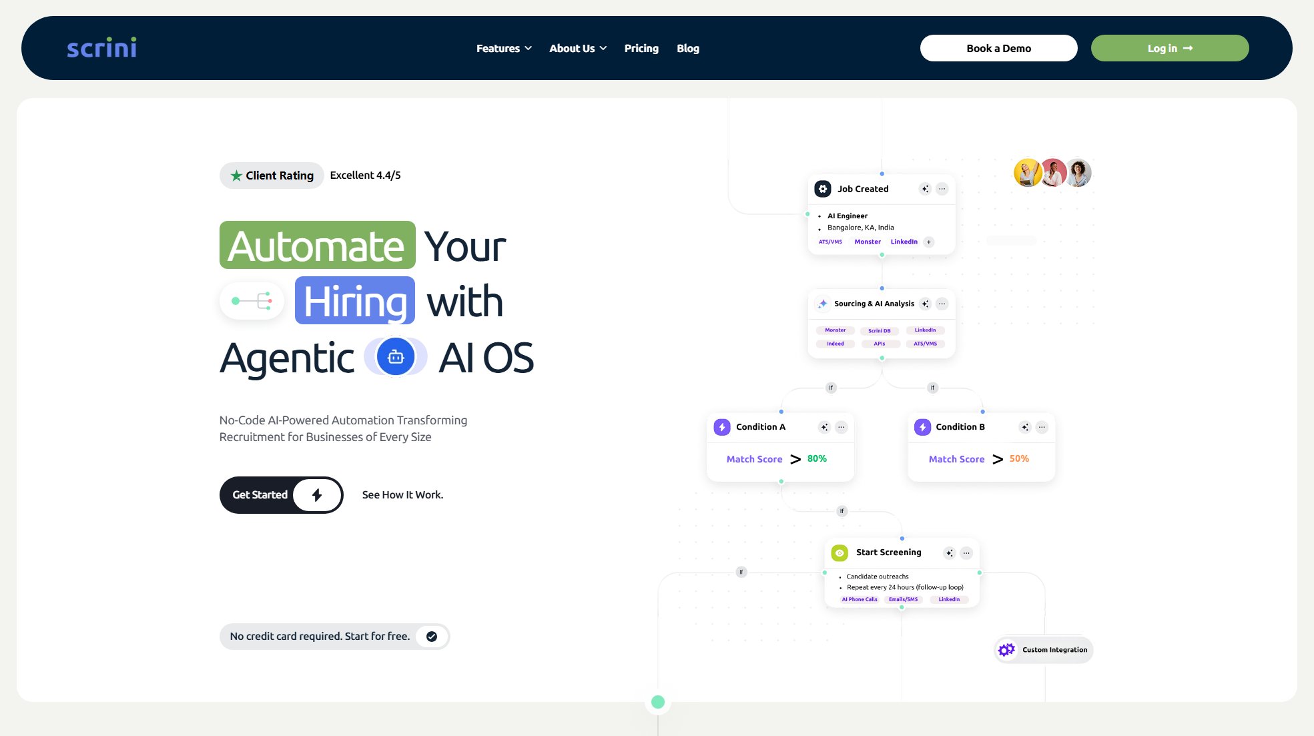Toggle the checkmark beside no credit card text
This screenshot has width=1314, height=736.
click(x=431, y=637)
